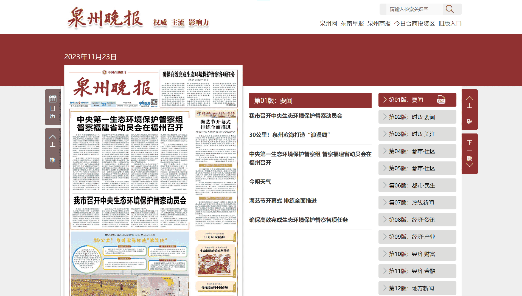Open article 30公里！泉州滨海打造"浪漫线"
522x296 pixels.
(290, 135)
